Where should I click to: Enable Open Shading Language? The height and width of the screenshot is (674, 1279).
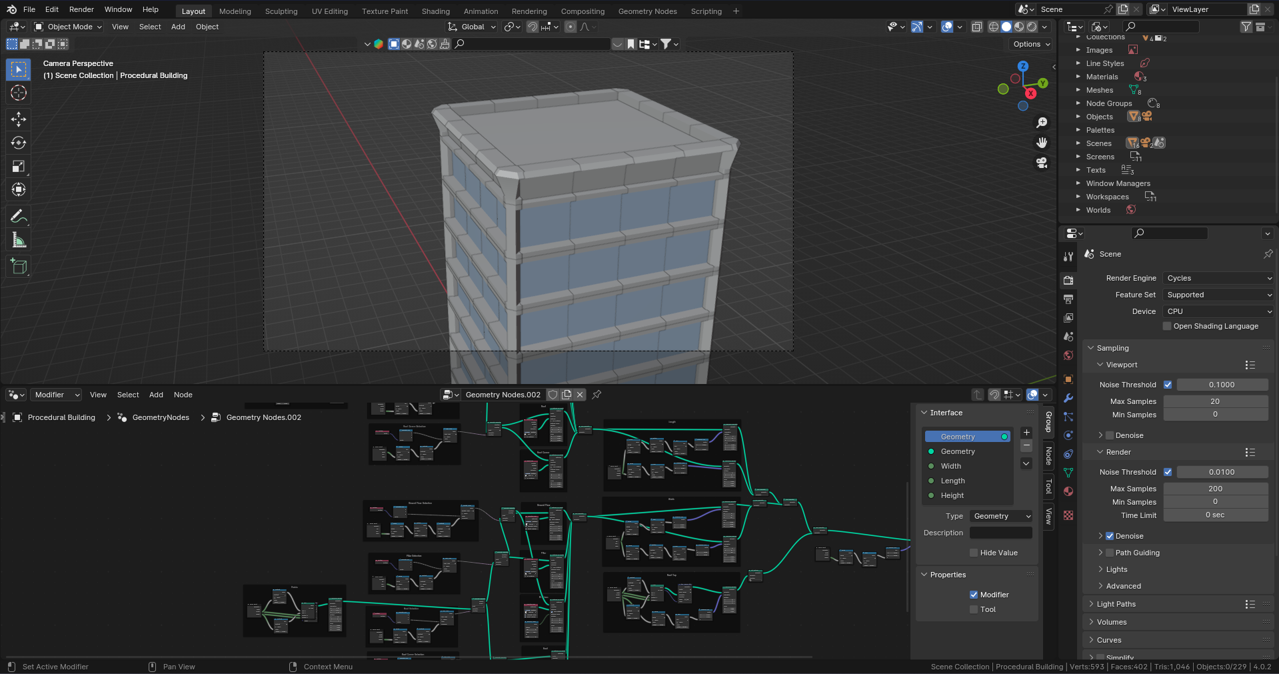[1167, 326]
